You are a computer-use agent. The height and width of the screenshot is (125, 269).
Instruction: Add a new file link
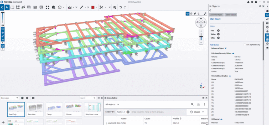point(218,31)
